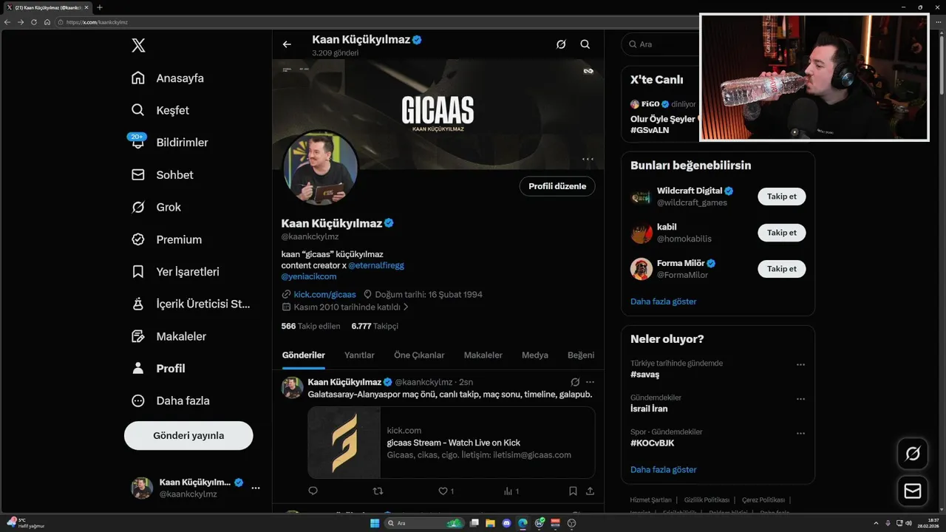Open #KOCvBJK trend options menu

point(800,434)
